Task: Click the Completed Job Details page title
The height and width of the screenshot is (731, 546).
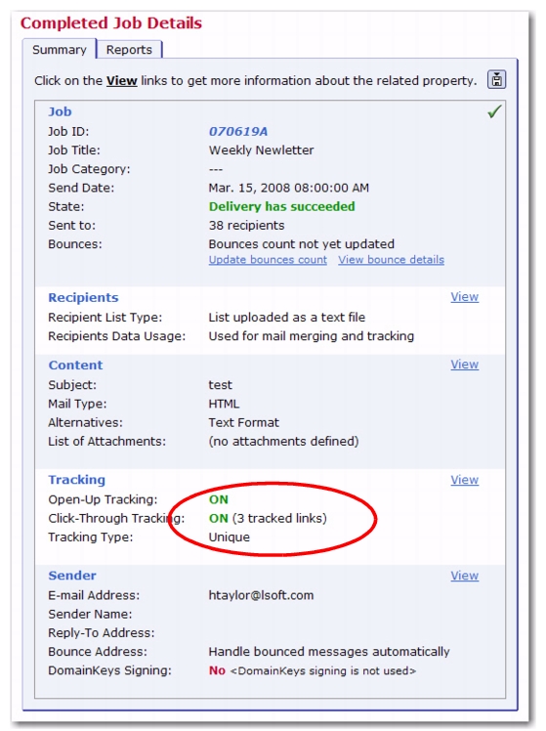Action: [111, 22]
